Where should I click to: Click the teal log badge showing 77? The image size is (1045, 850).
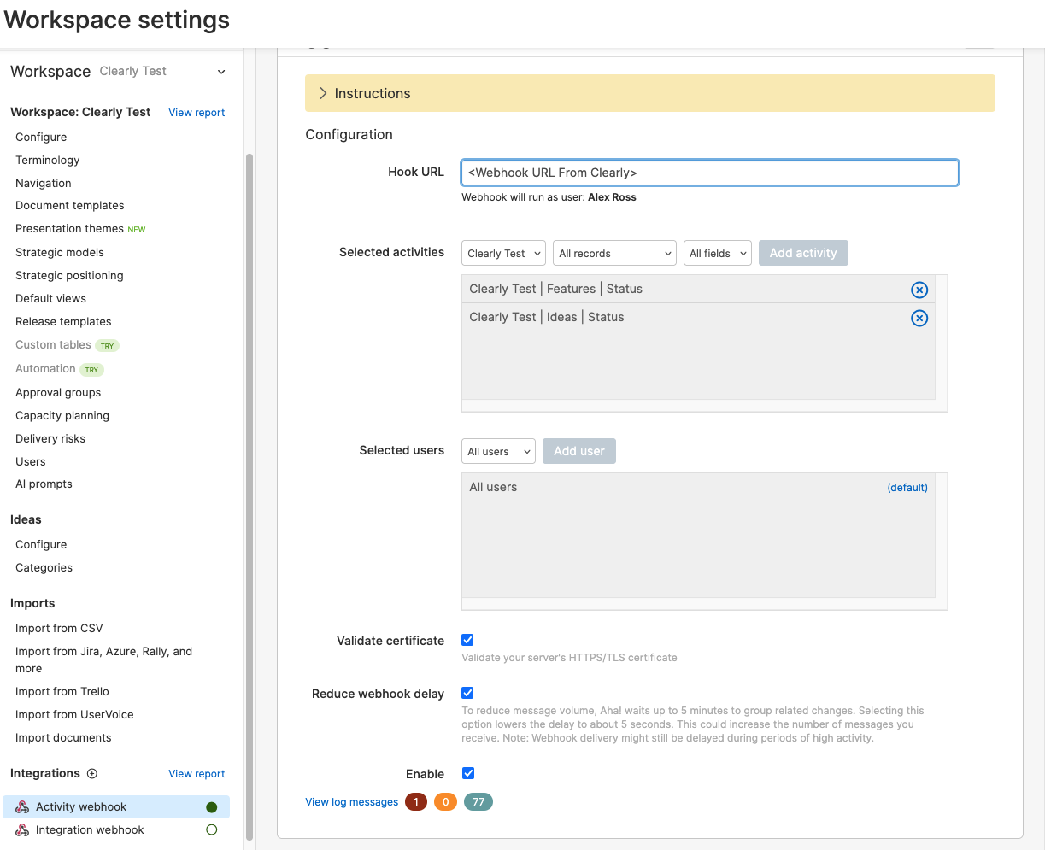[x=478, y=802]
